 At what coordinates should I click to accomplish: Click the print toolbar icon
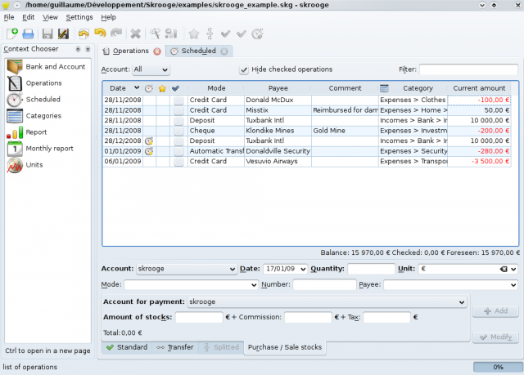[x=28, y=33]
